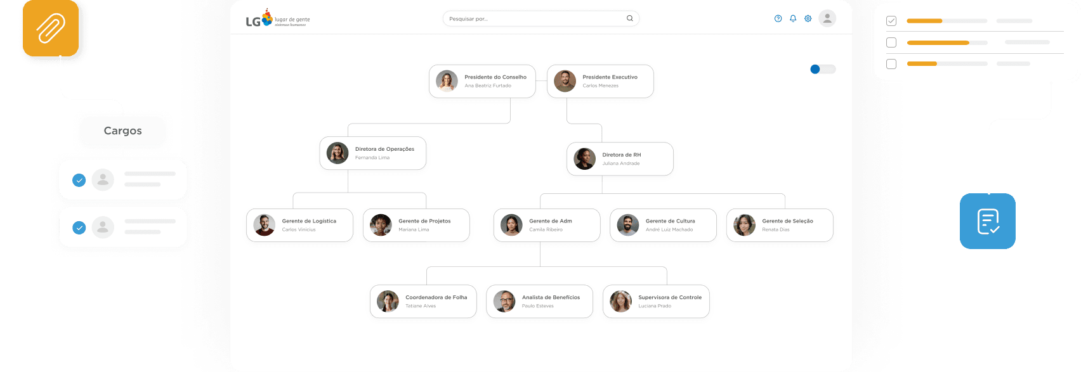Click the LG lugar de gente logo
Image resolution: width=1081 pixels, height=372 pixels.
[x=277, y=19]
